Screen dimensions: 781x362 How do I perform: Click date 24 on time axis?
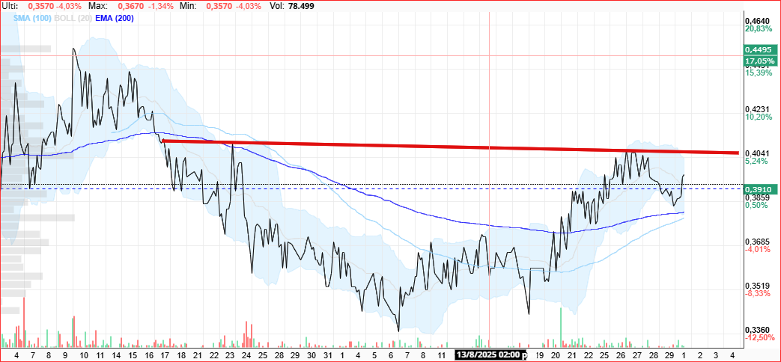pyautogui.click(x=246, y=355)
